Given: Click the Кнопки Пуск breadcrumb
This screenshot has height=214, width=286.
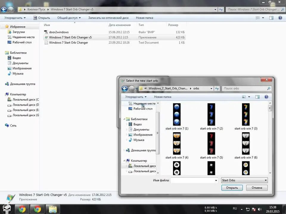Looking at the screenshot, I should [36, 9].
